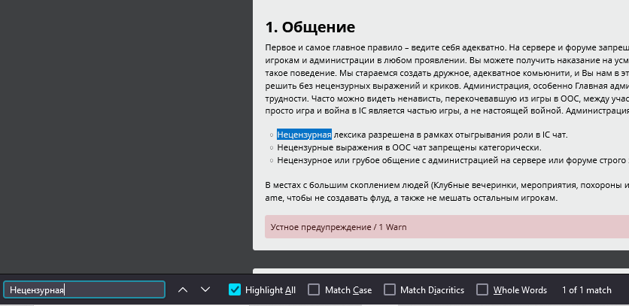This screenshot has height=306, width=629.
Task: Enable the Match Case option
Action: tap(314, 289)
